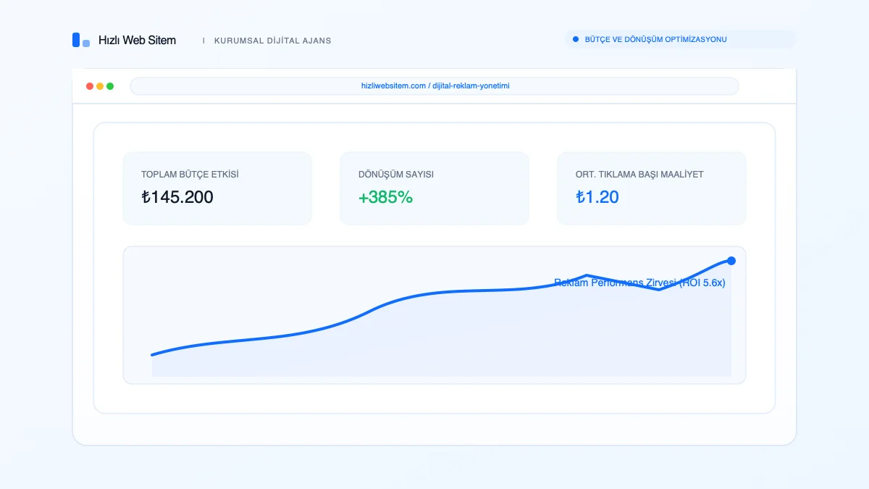This screenshot has width=869, height=489.
Task: Click the blue dot in the optimization badge
Action: tap(576, 39)
